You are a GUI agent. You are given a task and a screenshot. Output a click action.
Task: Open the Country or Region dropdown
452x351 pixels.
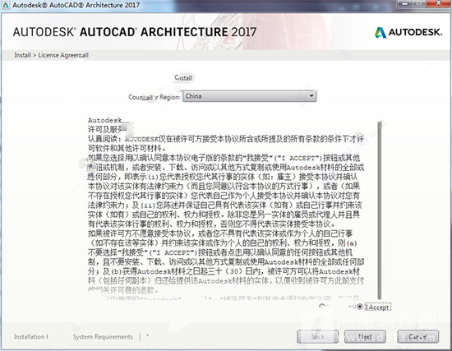click(249, 96)
